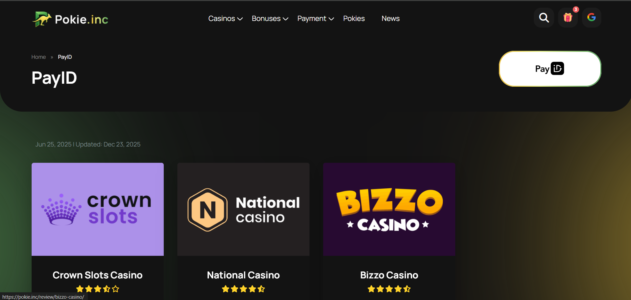Open the Bizzo Casino title link
The image size is (631, 300).
[x=389, y=275]
